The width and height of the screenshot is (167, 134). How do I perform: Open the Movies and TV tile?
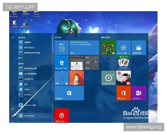tap(139, 48)
